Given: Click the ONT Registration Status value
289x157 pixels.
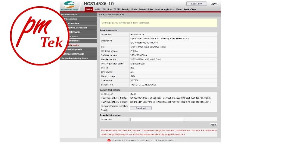Looking at the screenshot, I should pos(138,64).
